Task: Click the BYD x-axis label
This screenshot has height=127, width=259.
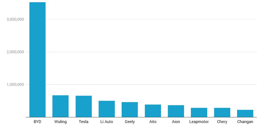Action: point(37,122)
